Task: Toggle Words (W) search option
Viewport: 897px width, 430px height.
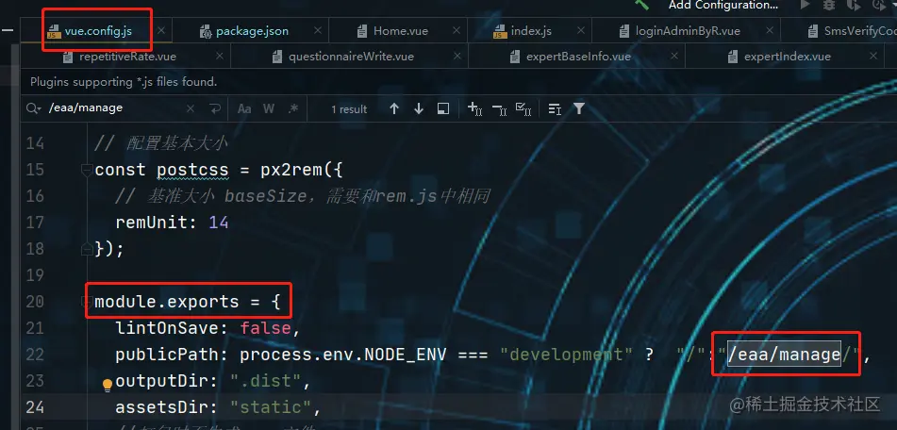Action: pos(269,108)
